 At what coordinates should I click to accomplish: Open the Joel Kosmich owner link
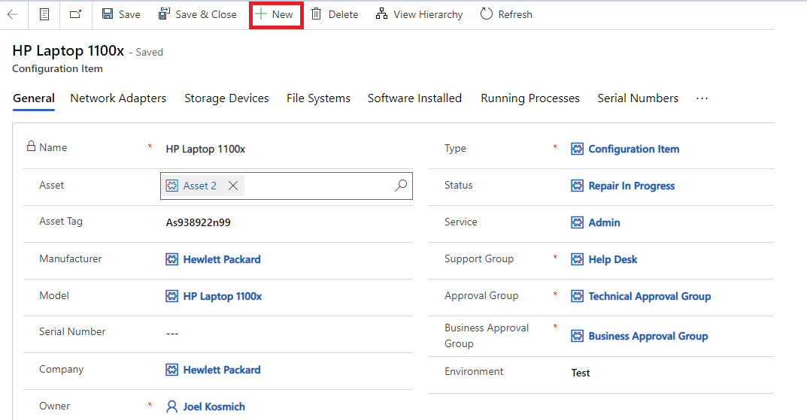[214, 406]
